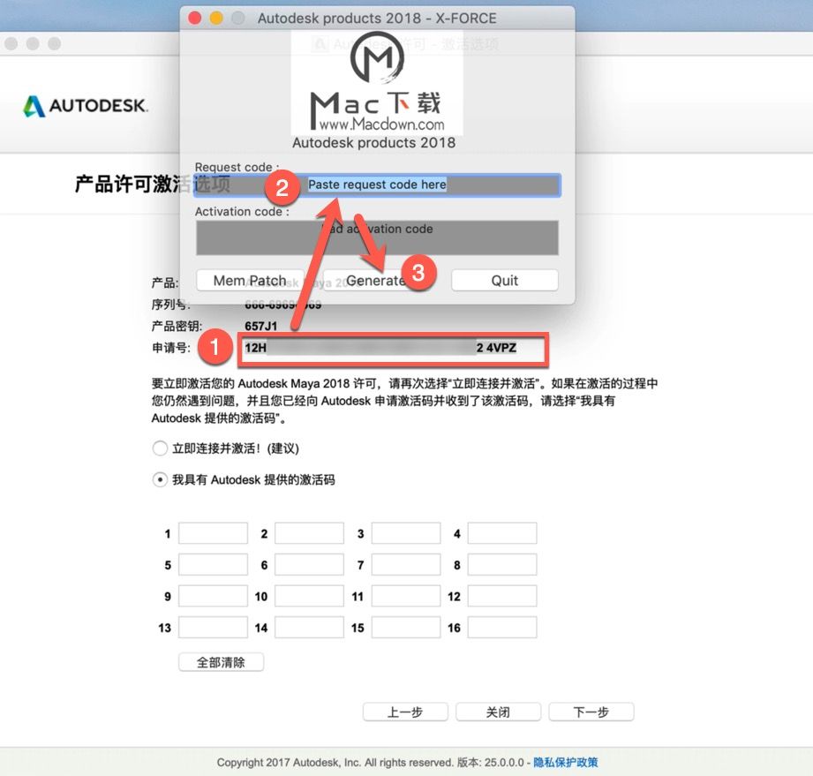Click the 全部清除 button to clear all
Screen dimensions: 813x776
[222, 662]
